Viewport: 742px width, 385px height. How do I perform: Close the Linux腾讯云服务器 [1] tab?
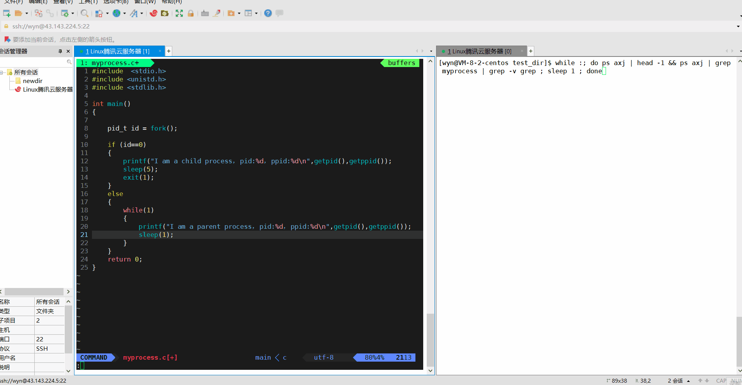pyautogui.click(x=160, y=51)
